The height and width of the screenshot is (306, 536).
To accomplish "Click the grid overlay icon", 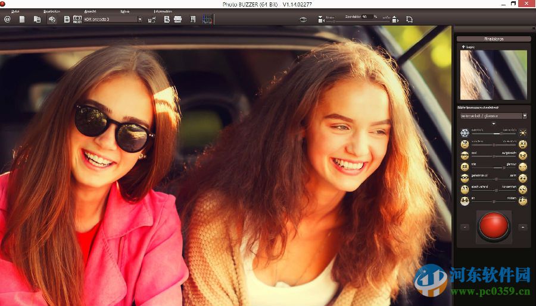I will (x=207, y=19).
